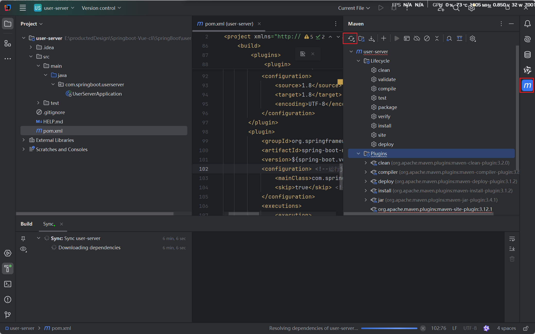Image resolution: width=535 pixels, height=334 pixels.
Task: Collapse the Lifecycle node in Maven tree
Action: point(358,61)
